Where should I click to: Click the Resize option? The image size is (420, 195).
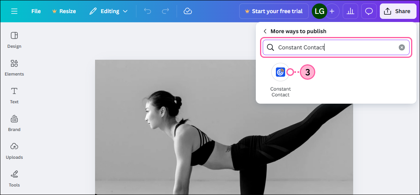click(64, 11)
